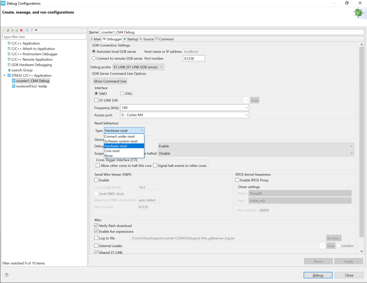The width and height of the screenshot is (367, 283).
Task: Open the dropdown showing Enable
Action: click(x=256, y=146)
